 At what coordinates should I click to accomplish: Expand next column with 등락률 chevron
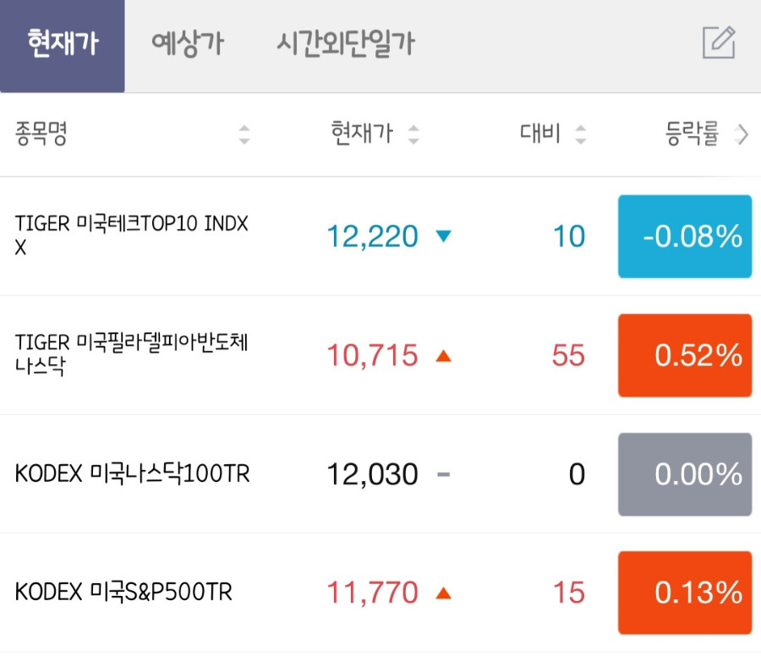tap(742, 134)
